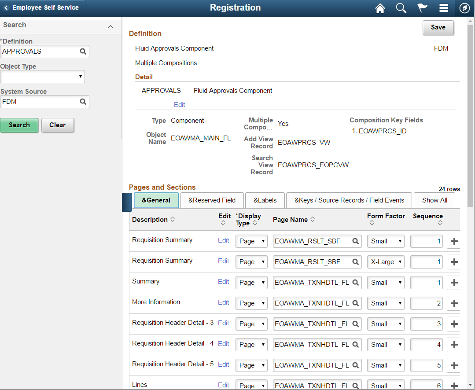This screenshot has width=475, height=390.
Task: Click the back chevron beside Employee Self Service
Action: pyautogui.click(x=6, y=7)
